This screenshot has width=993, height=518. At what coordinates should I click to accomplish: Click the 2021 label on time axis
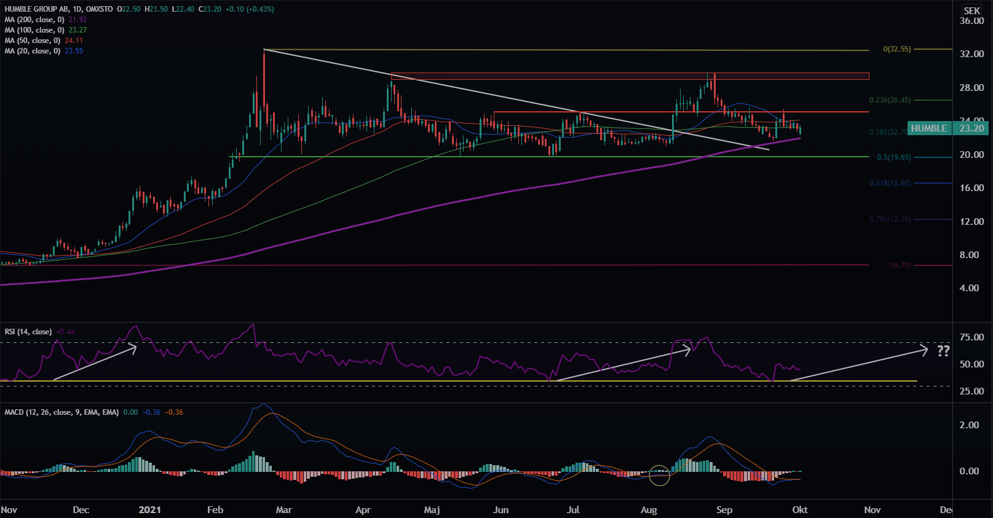click(149, 509)
